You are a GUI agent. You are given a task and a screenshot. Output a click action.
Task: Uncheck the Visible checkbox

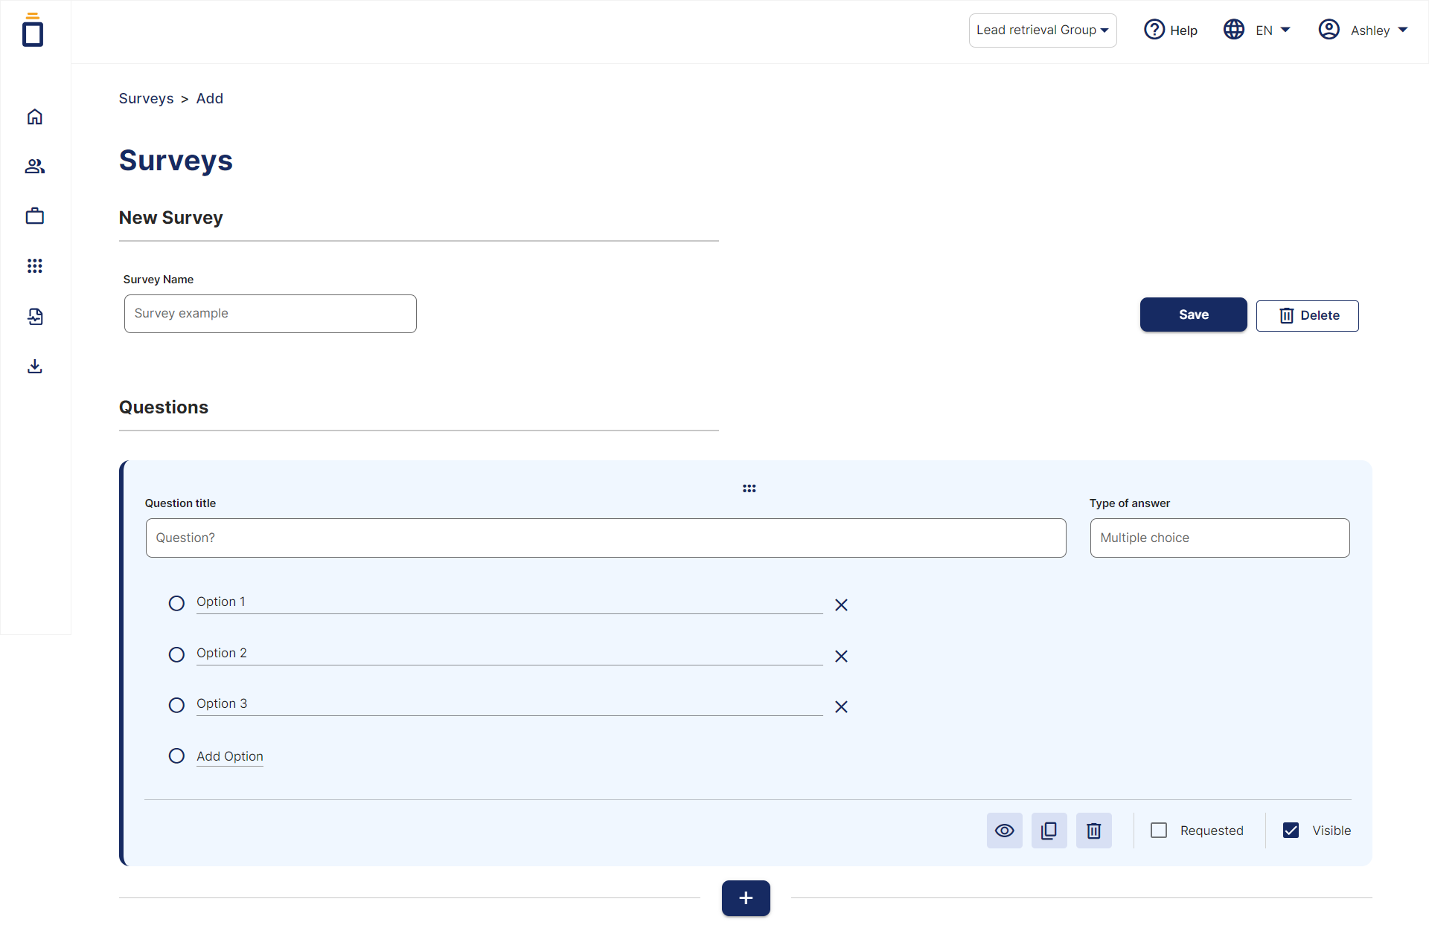tap(1291, 831)
